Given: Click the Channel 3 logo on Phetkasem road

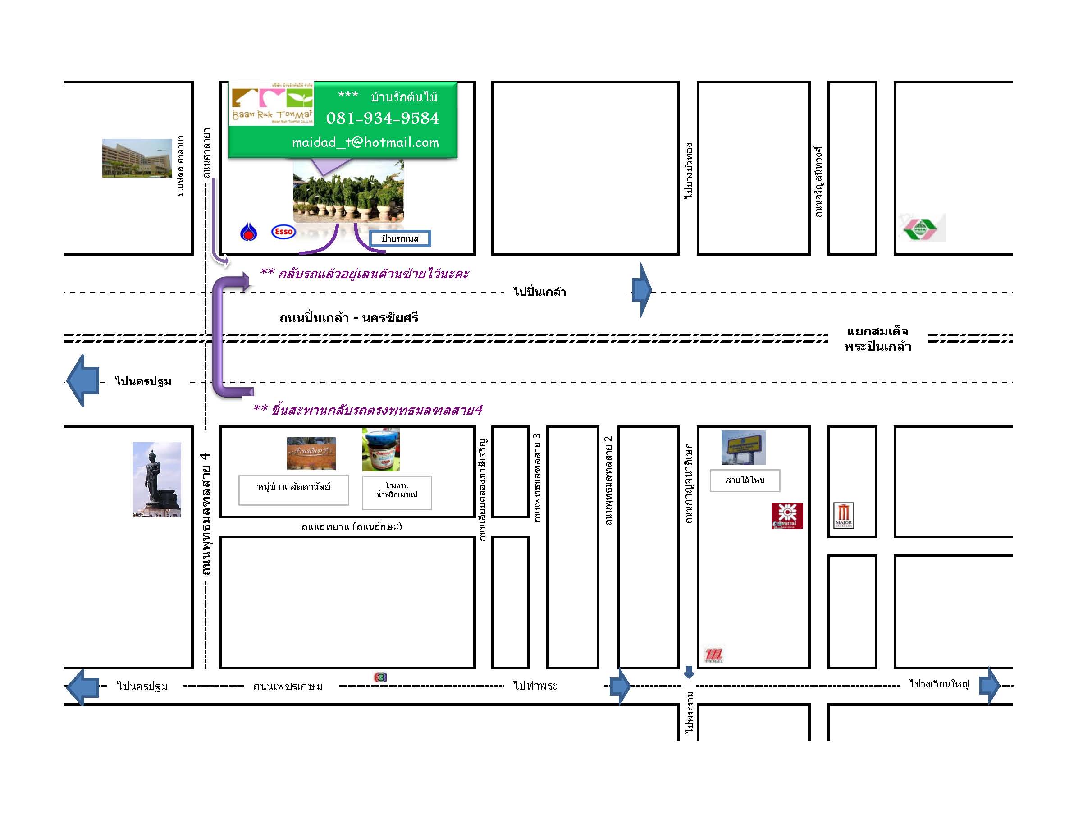Looking at the screenshot, I should pos(380,677).
